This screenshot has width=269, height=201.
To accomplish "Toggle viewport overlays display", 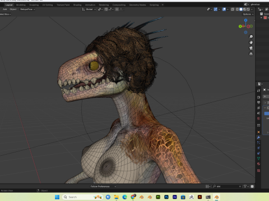I will pos(224,9).
